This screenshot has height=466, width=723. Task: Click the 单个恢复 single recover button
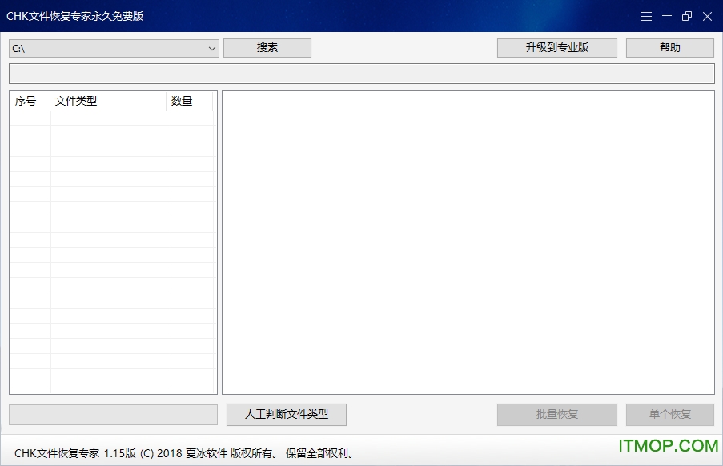pos(670,414)
